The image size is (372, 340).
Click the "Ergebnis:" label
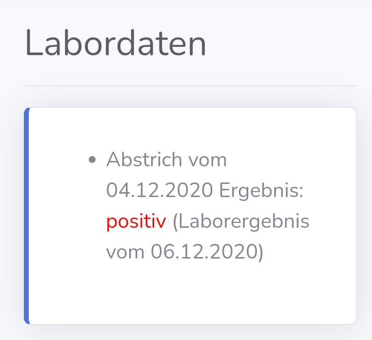click(261, 191)
